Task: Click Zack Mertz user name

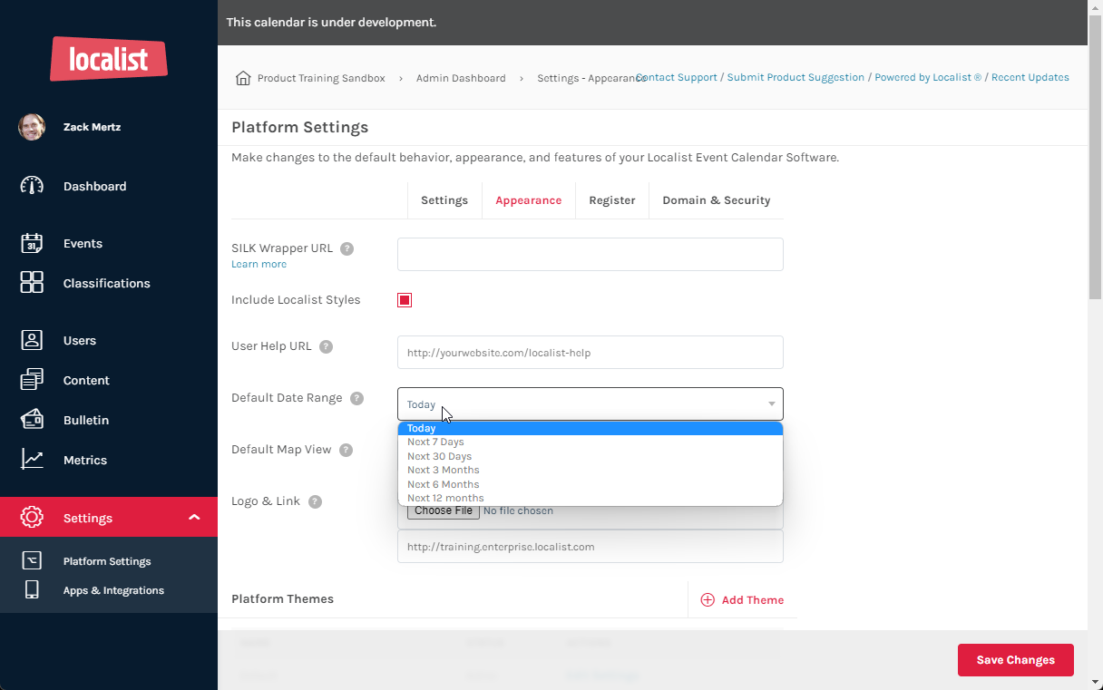Action: coord(92,127)
